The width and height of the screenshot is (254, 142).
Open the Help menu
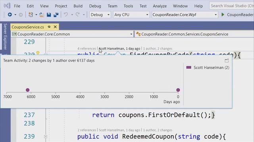[x=198, y=6]
